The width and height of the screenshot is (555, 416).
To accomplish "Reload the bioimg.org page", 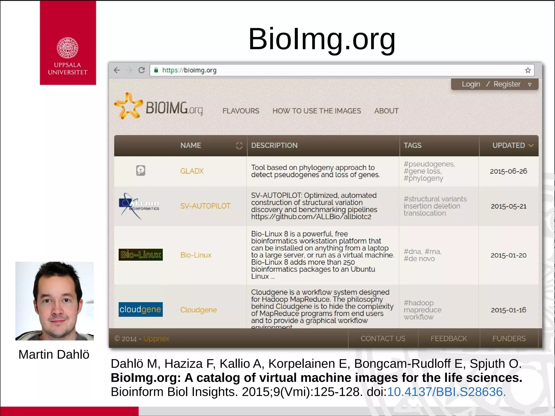I will 141,70.
